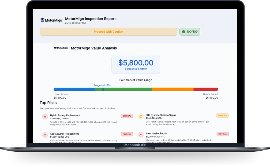270x167 pixels.
Task: Click the Hybrid Battery Replacement risk title
Action: pyautogui.click(x=65, y=116)
